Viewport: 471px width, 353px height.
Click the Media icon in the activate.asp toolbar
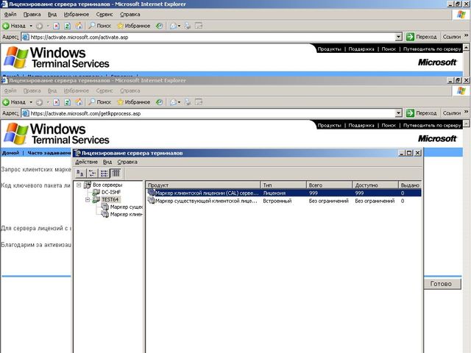point(159,26)
